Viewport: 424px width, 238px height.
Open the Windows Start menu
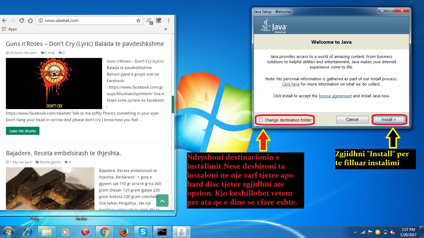(8, 232)
